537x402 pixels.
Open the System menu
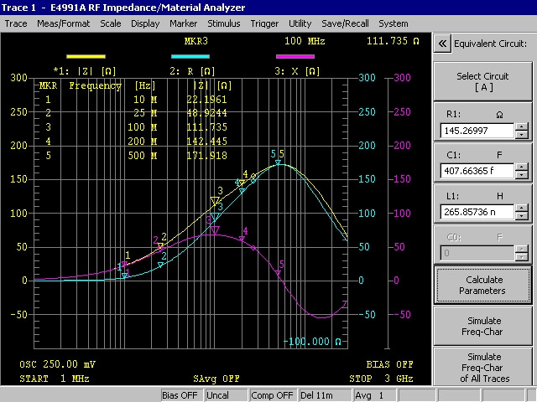(x=394, y=23)
